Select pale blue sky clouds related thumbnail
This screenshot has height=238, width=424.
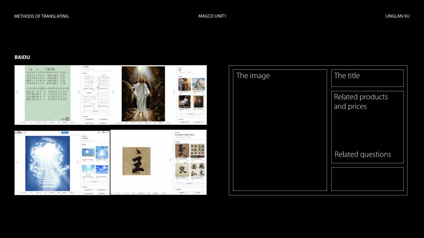point(88,169)
